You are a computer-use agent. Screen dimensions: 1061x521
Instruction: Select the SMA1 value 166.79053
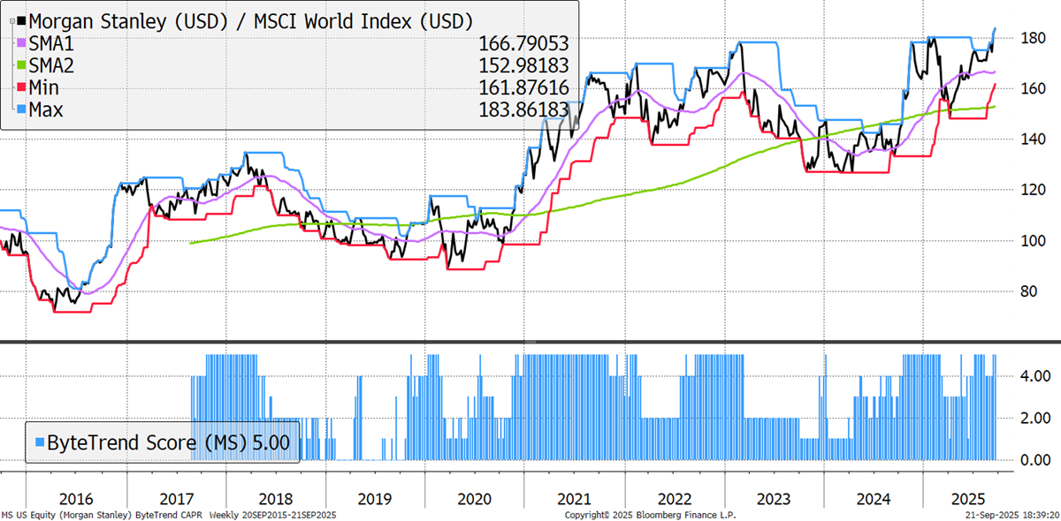[x=522, y=42]
